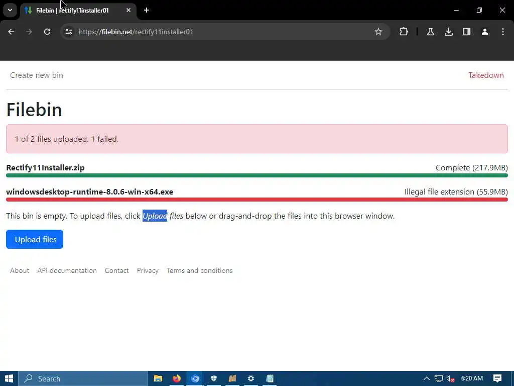Click the taskbar Search box
This screenshot has width=514, height=386.
click(83, 378)
